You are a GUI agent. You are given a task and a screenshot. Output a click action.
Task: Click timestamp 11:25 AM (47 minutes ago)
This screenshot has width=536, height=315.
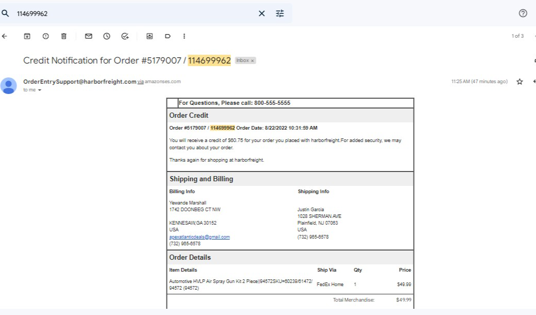479,81
